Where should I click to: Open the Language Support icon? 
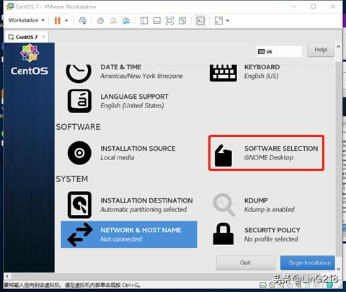(79, 101)
